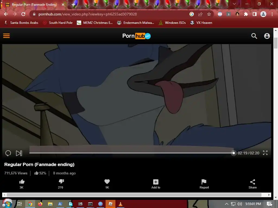Screen dimensions: 278x208
Task: Click the vertical page scrollbar thumb
Action: pos(276,43)
